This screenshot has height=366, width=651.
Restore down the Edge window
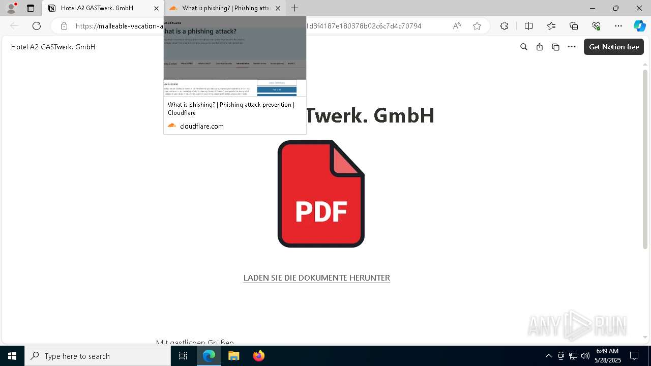point(616,8)
